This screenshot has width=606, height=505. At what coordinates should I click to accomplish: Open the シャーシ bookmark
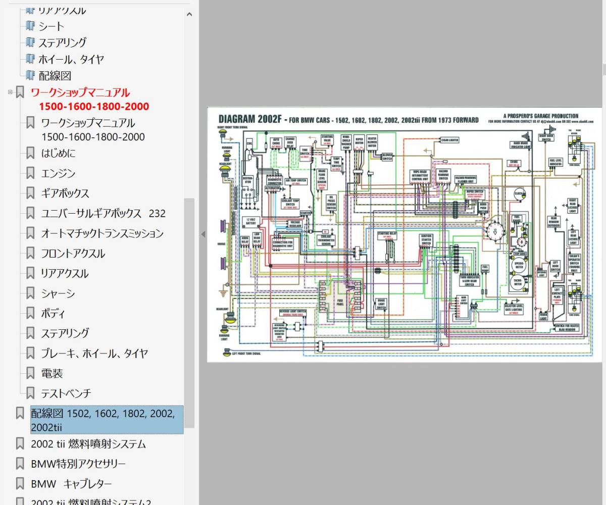pos(58,293)
